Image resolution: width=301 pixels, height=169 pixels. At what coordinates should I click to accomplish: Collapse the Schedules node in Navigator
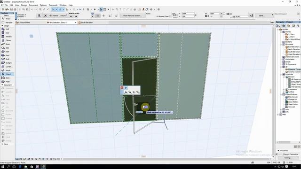tap(281, 74)
